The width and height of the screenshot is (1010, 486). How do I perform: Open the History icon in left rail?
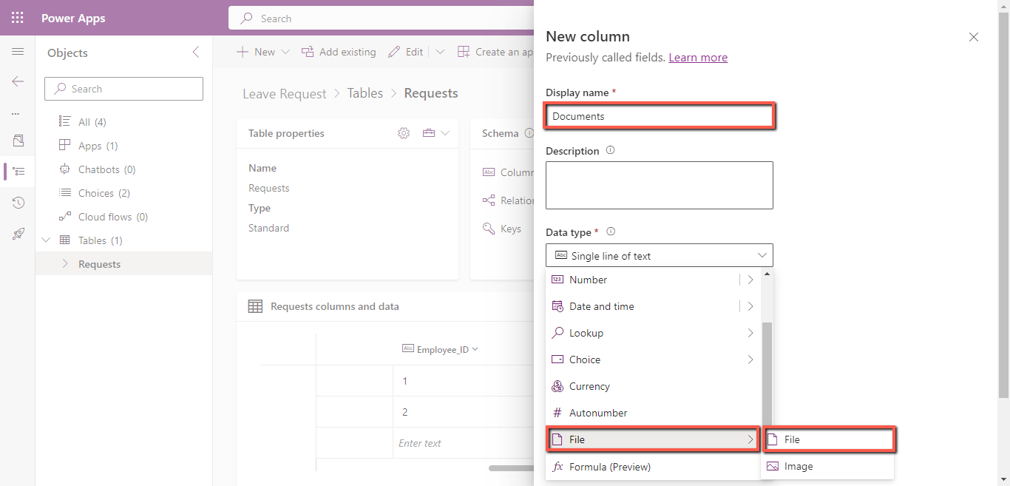18,203
